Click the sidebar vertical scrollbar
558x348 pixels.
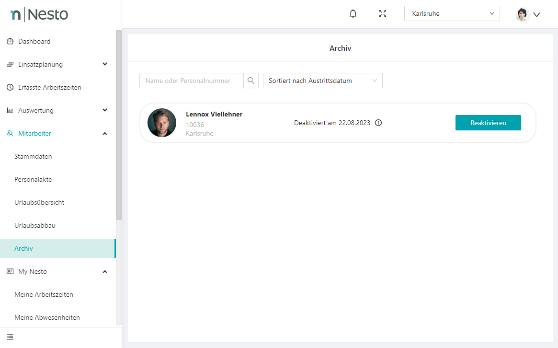119,125
